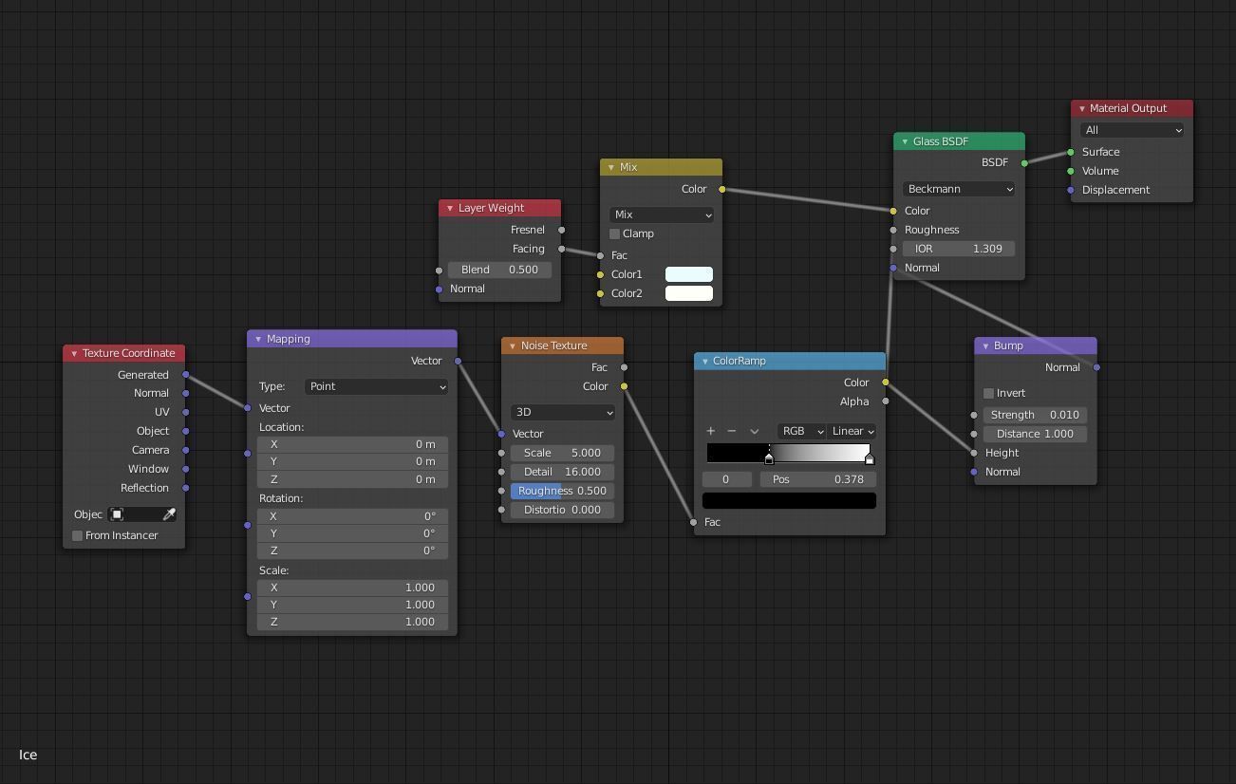This screenshot has width=1236, height=784.
Task: Click the Material Output Volume input socket
Action: [1071, 171]
